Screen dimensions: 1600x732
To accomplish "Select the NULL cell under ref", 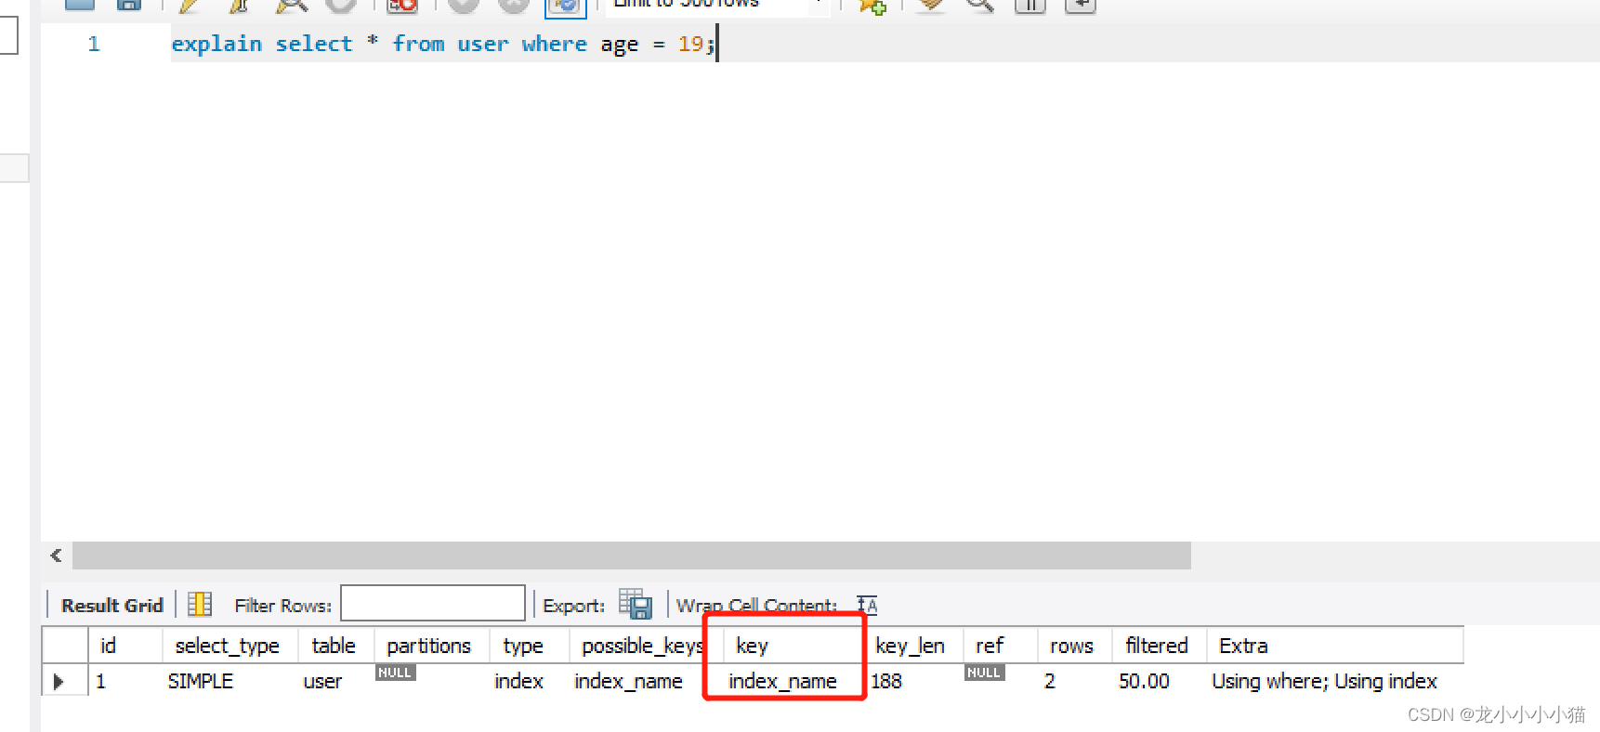I will pyautogui.click(x=984, y=673).
